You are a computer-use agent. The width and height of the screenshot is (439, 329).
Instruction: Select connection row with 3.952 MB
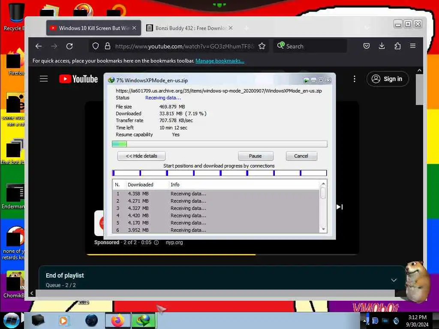[x=216, y=230]
